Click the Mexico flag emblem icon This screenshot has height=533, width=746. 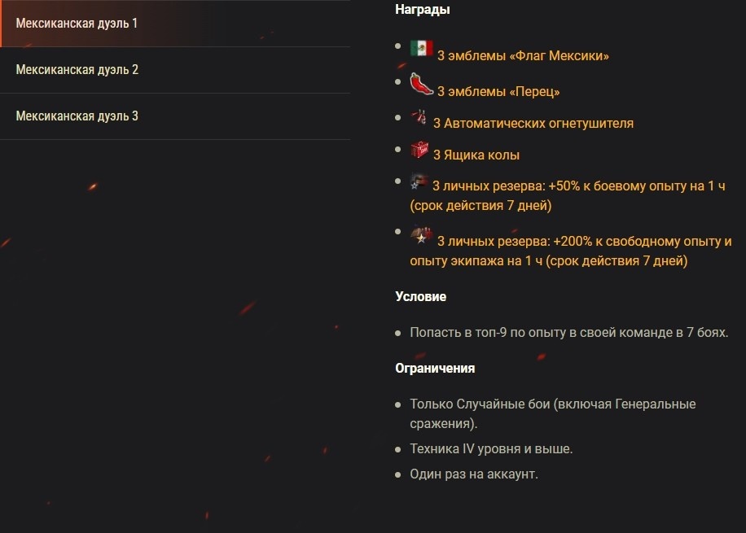pyautogui.click(x=422, y=48)
